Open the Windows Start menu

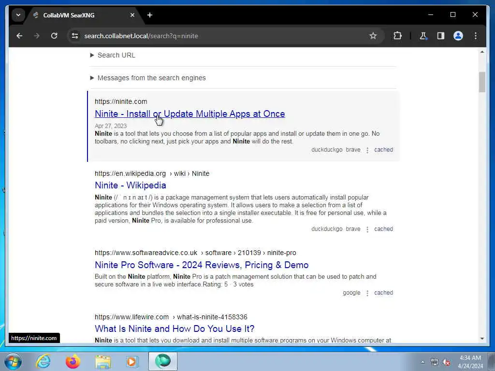[x=13, y=361]
